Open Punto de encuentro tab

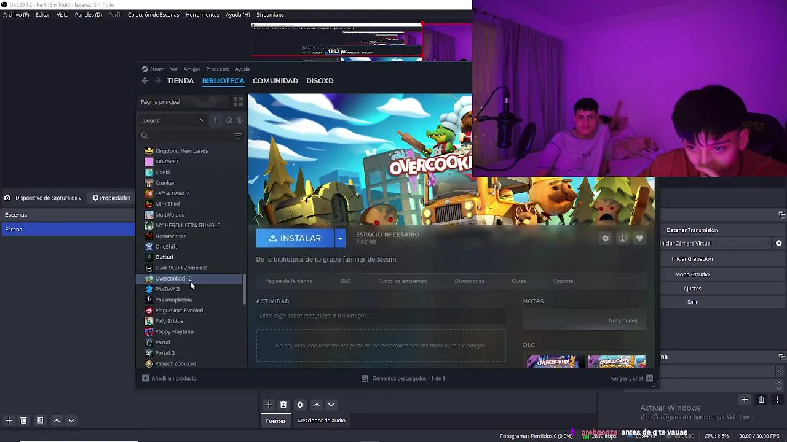pyautogui.click(x=403, y=281)
